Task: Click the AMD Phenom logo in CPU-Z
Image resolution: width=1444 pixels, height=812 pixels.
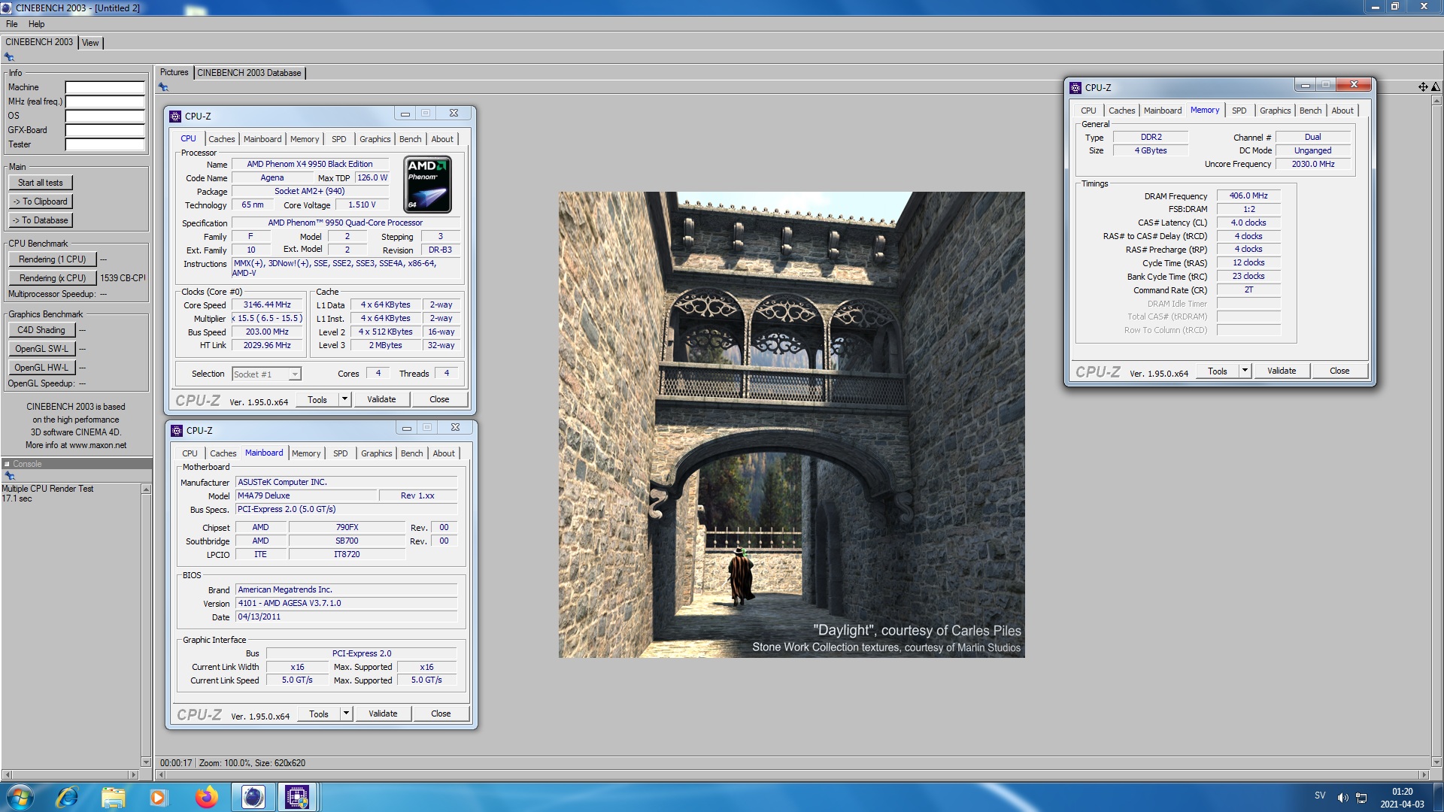Action: point(427,184)
